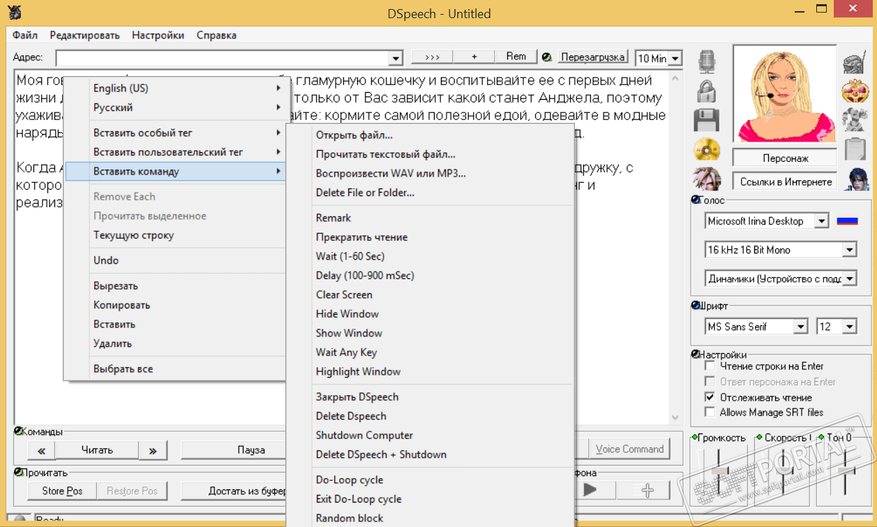Click the Персонаж button
877x527 pixels.
(x=785, y=158)
